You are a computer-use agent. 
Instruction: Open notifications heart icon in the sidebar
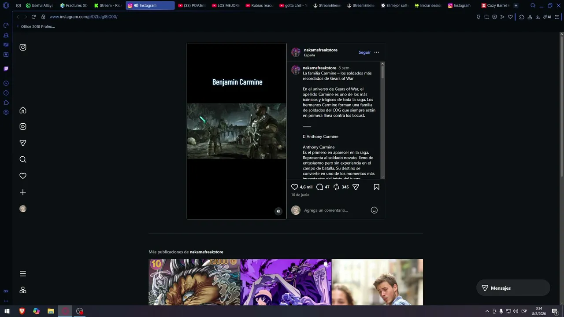click(x=23, y=176)
